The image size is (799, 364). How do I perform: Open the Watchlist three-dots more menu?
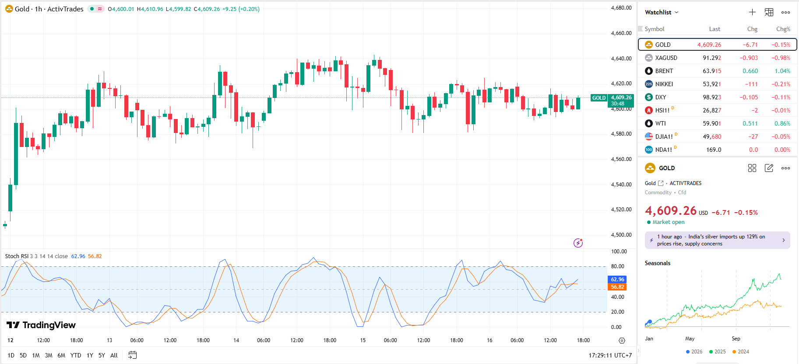(x=786, y=12)
